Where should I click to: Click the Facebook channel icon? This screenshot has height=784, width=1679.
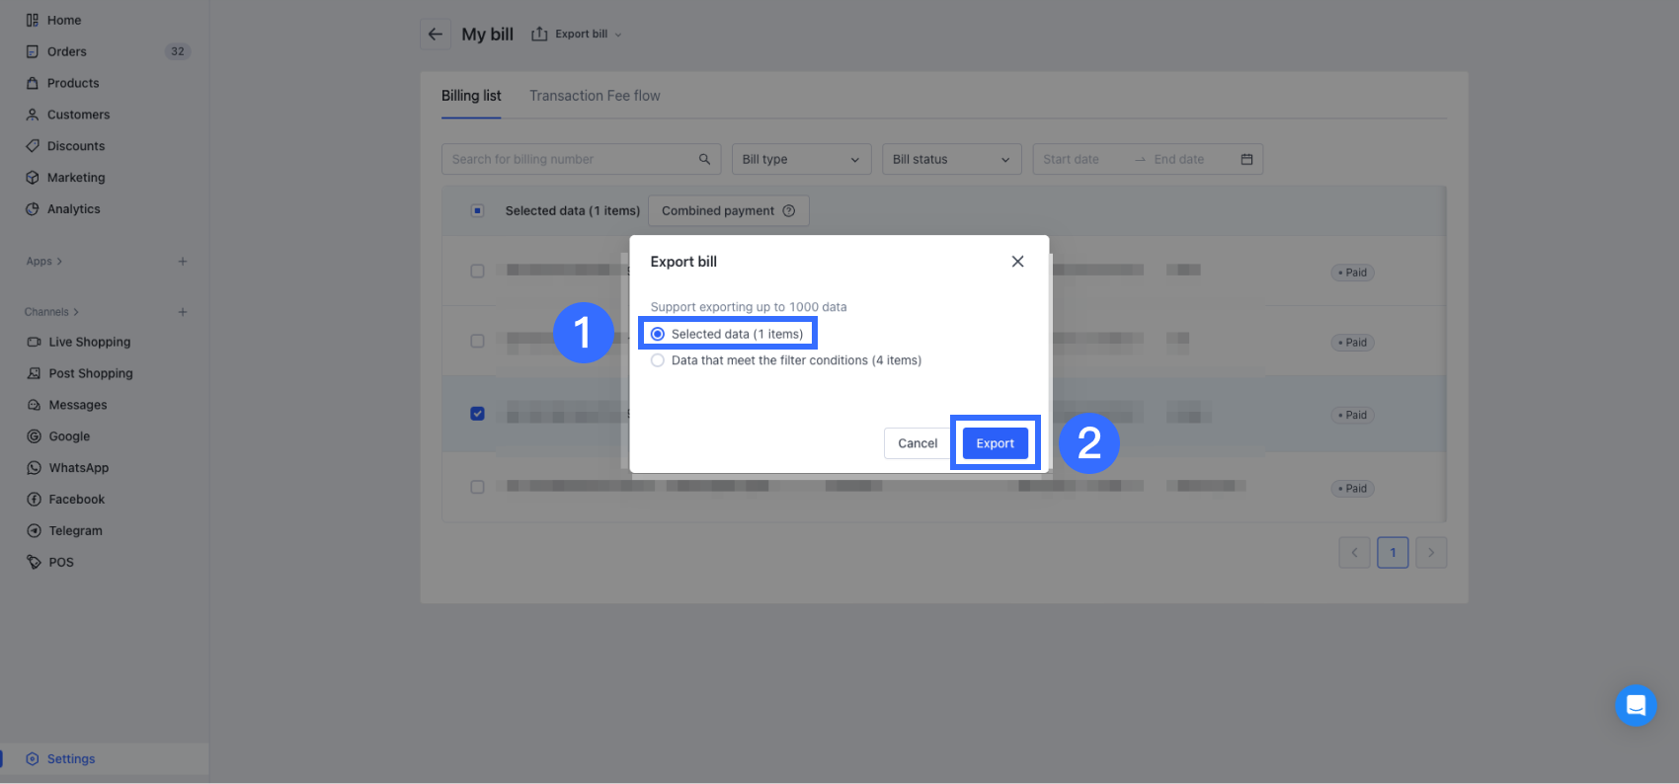(x=35, y=500)
